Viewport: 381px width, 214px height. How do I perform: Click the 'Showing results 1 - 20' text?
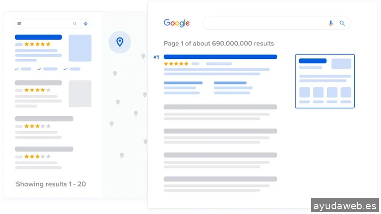click(51, 184)
